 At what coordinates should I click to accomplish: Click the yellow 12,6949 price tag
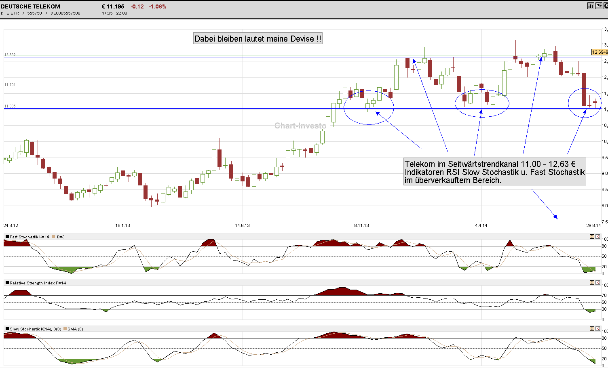(598, 52)
